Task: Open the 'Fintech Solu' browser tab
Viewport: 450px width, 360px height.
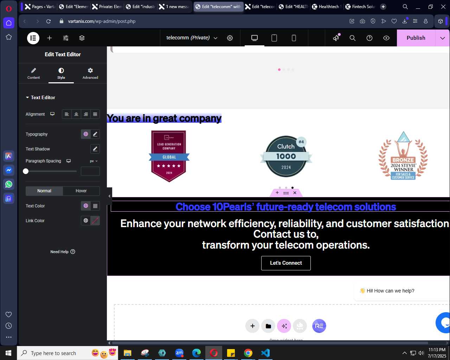Action: tap(360, 6)
